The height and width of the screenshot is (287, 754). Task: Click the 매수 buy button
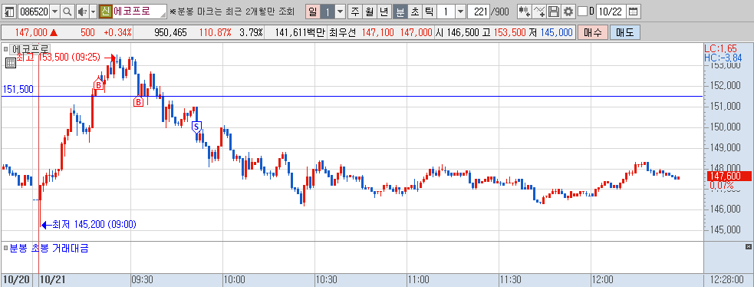point(592,33)
